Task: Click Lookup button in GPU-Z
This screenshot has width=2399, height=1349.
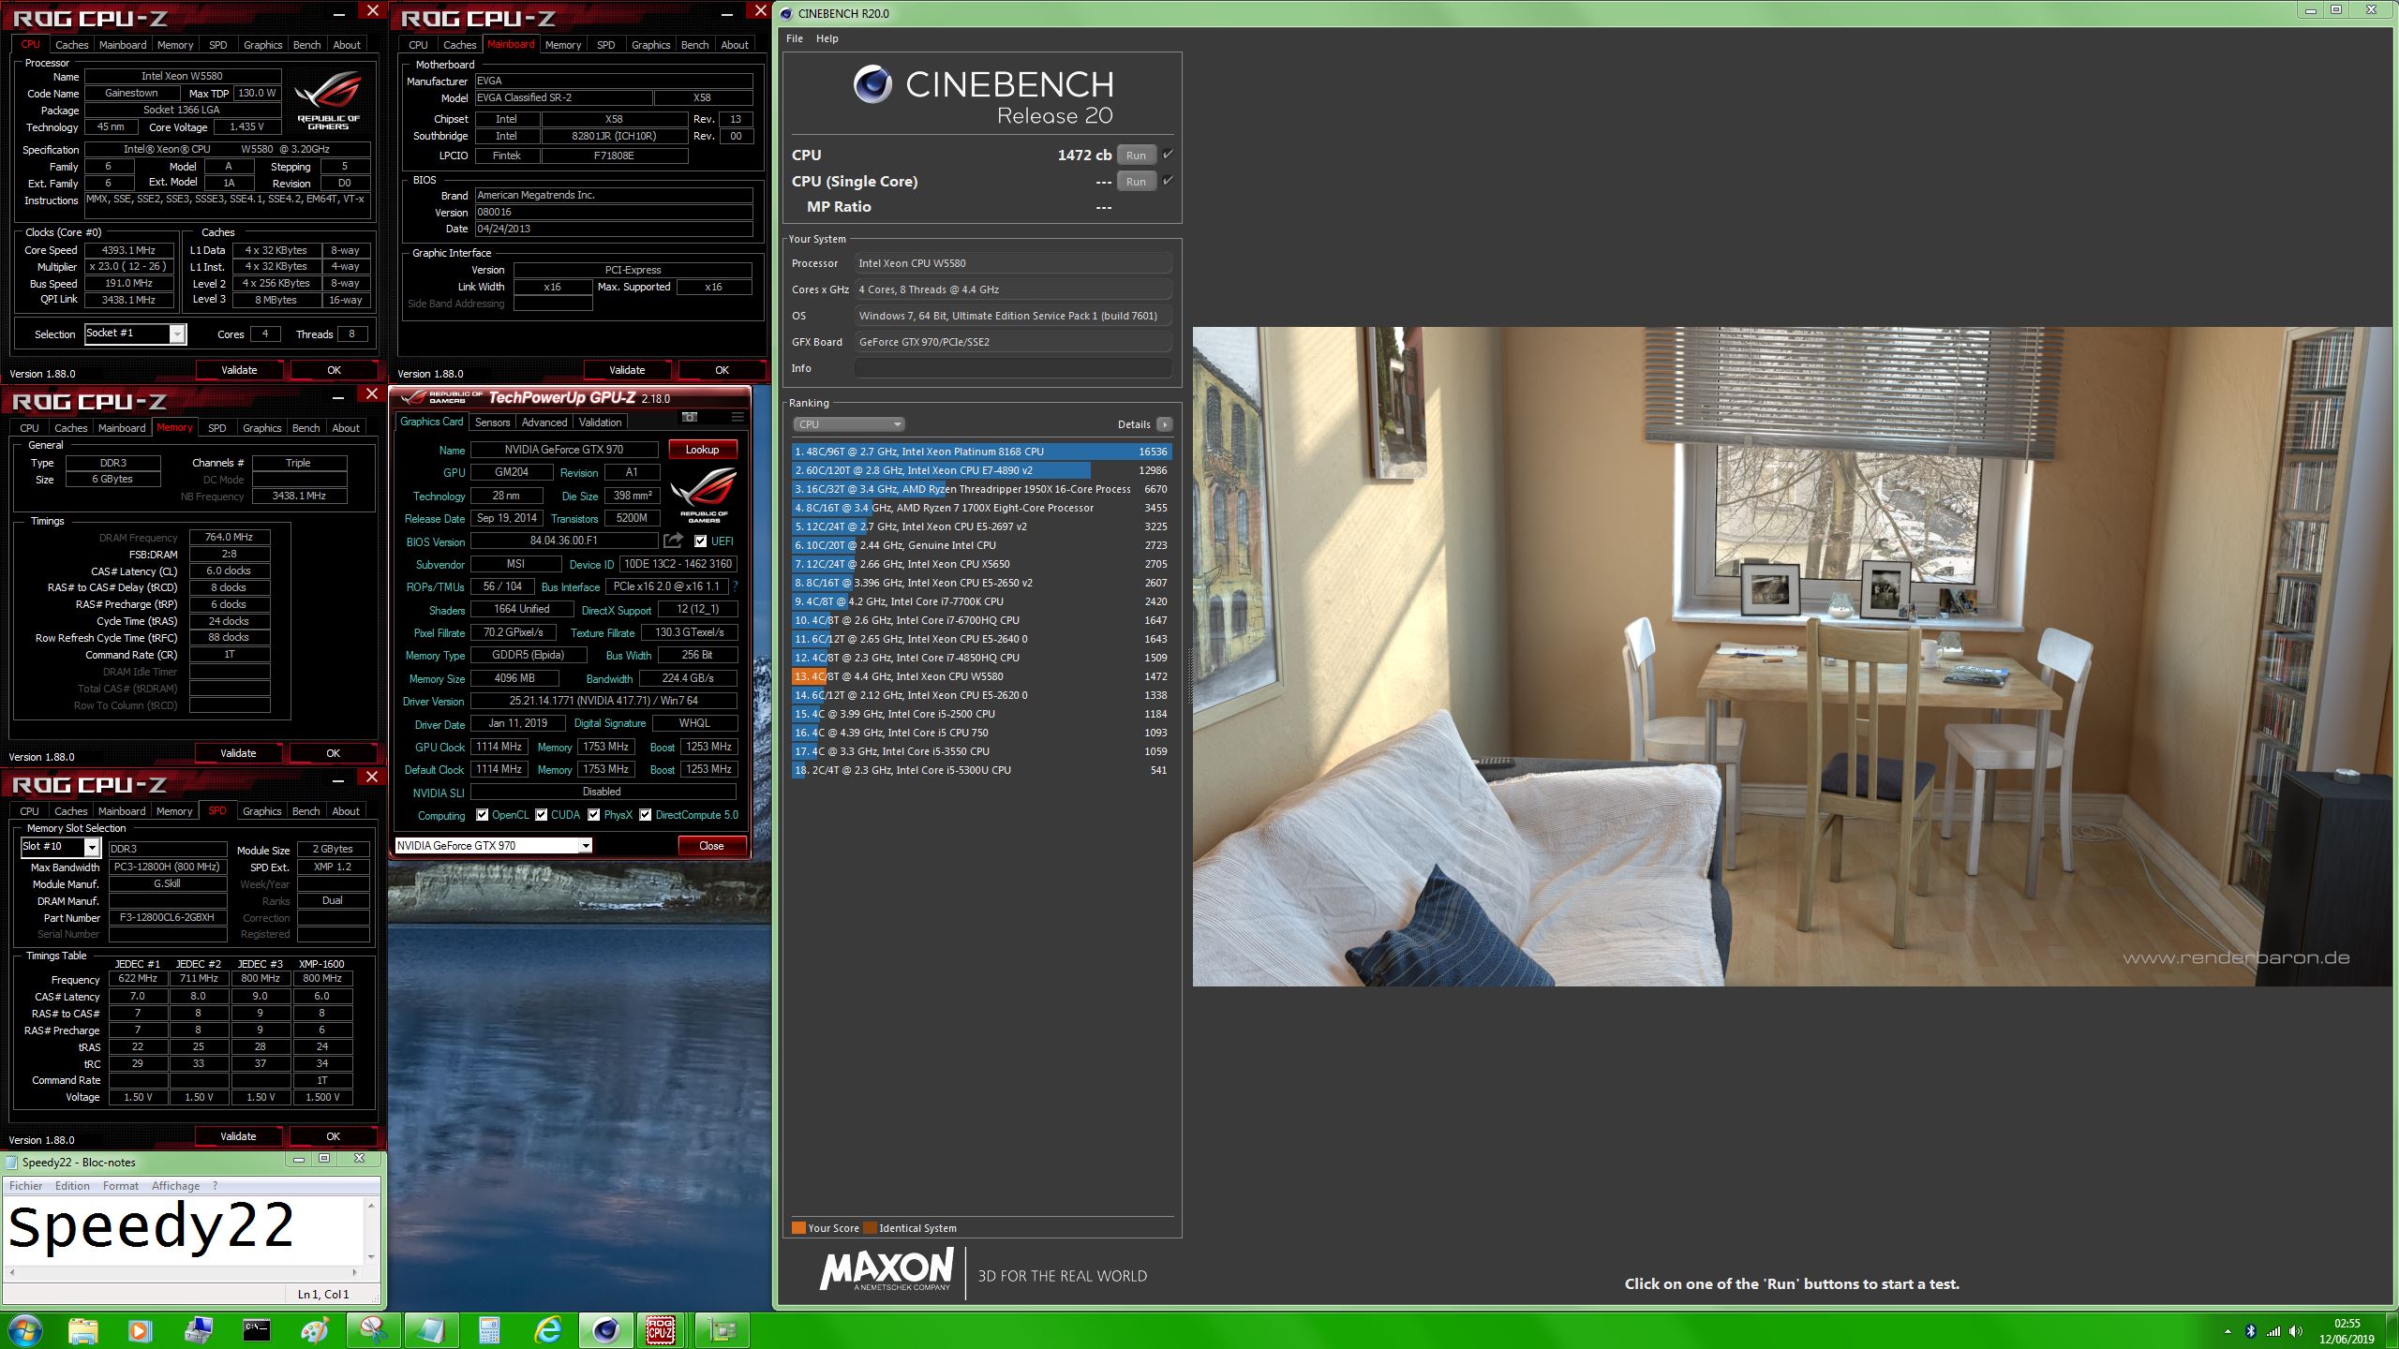Action: coord(702,450)
